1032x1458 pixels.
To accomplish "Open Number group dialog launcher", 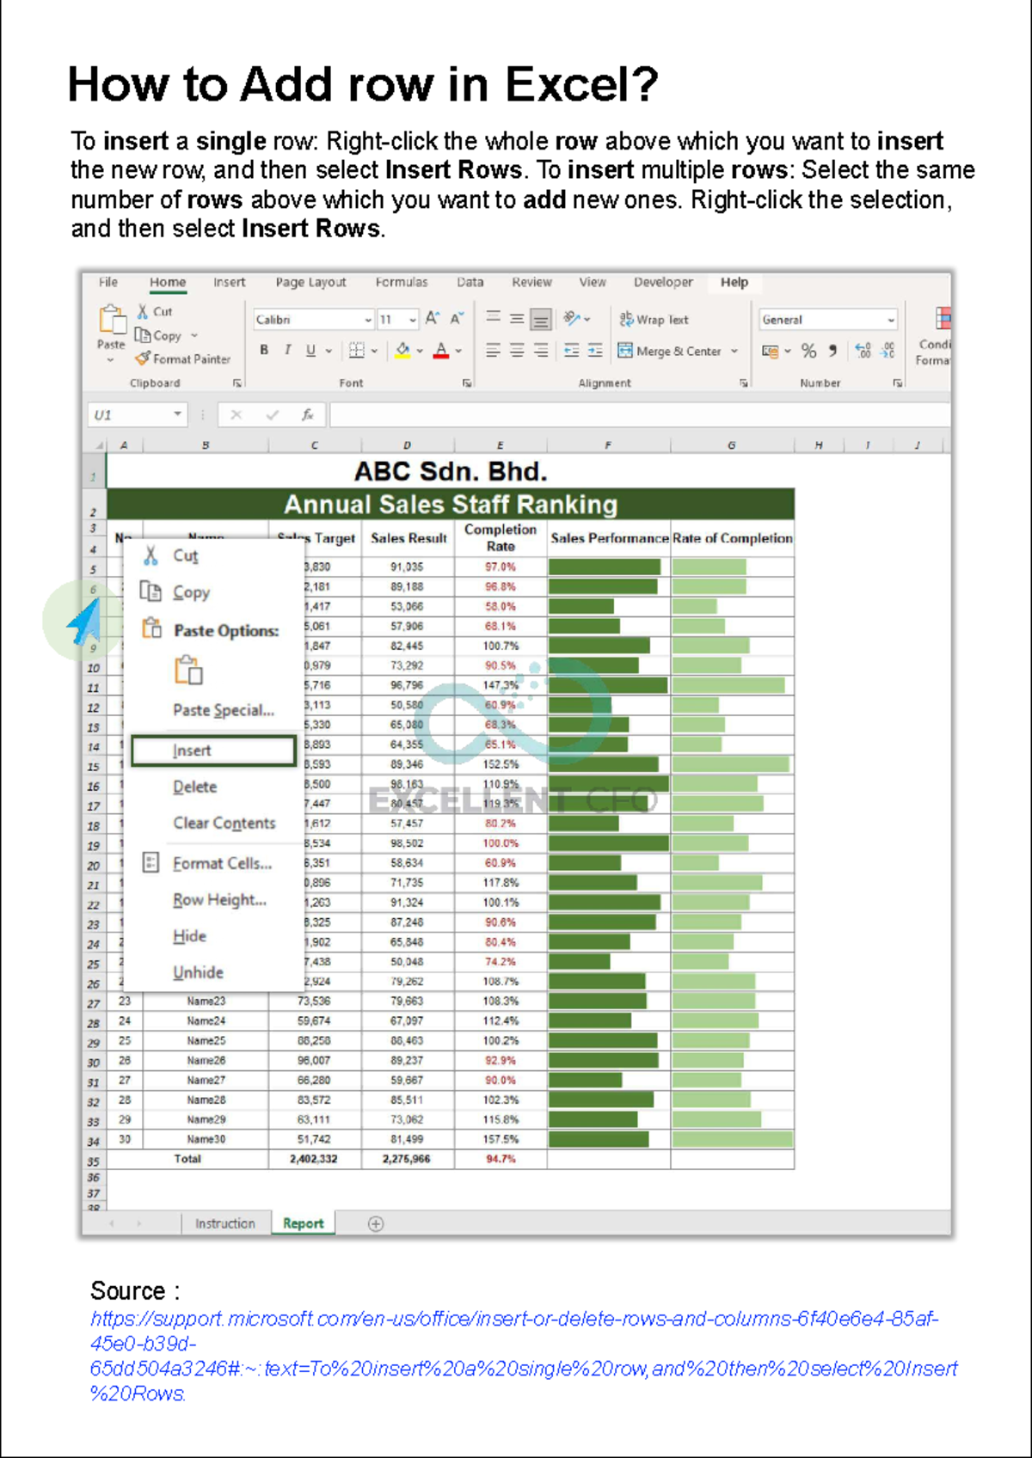I will [897, 383].
